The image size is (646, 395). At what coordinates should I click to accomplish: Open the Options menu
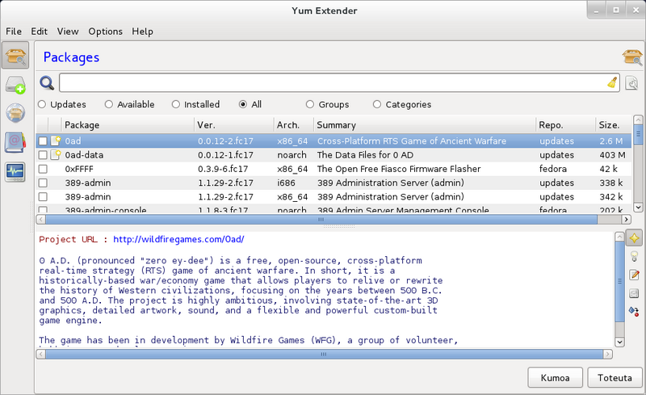coord(105,32)
